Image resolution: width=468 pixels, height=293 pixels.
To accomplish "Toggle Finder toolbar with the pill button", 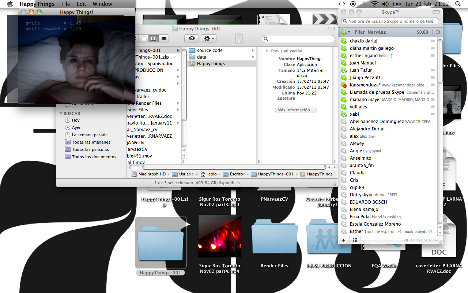I will [331, 29].
